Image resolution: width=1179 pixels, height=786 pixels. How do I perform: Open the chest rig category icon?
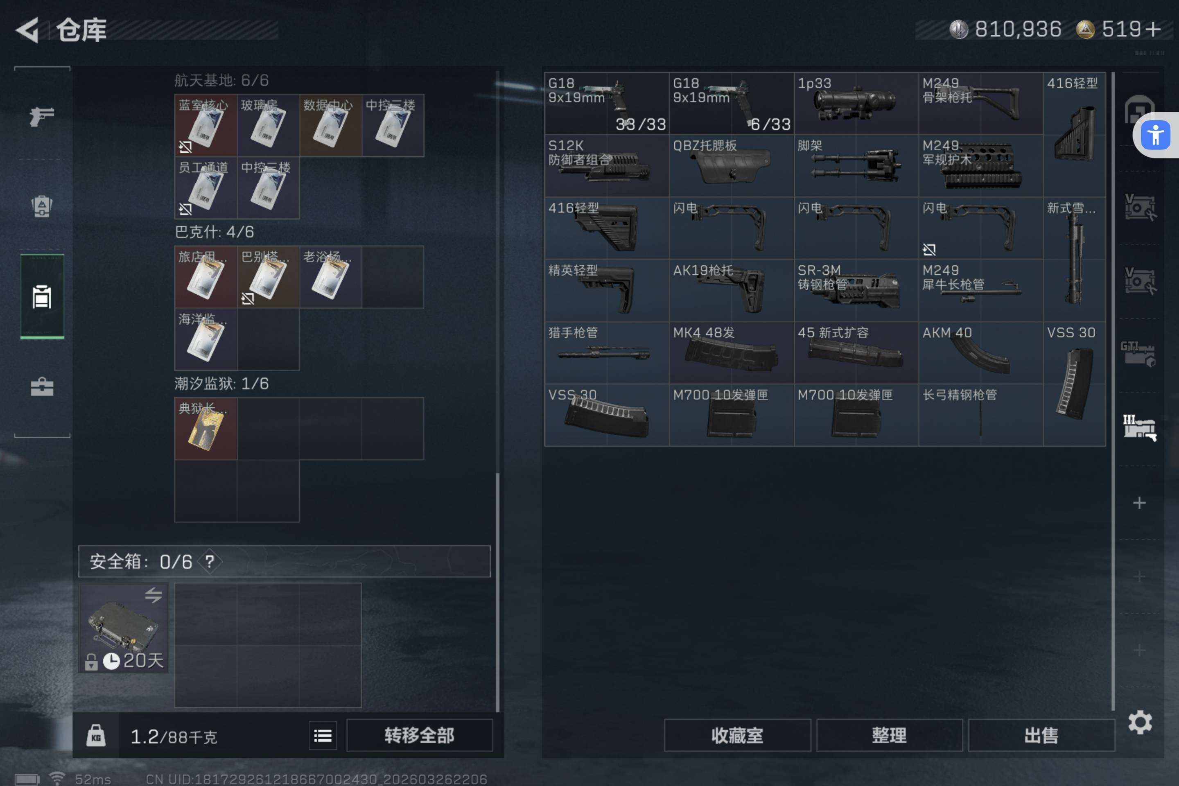click(x=42, y=206)
